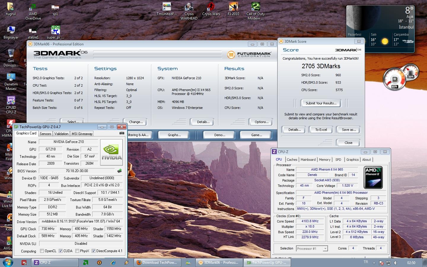Image resolution: width=427 pixels, height=267 pixels.
Task: Launch Crysis Wars shortcut
Action: pyautogui.click(x=211, y=9)
